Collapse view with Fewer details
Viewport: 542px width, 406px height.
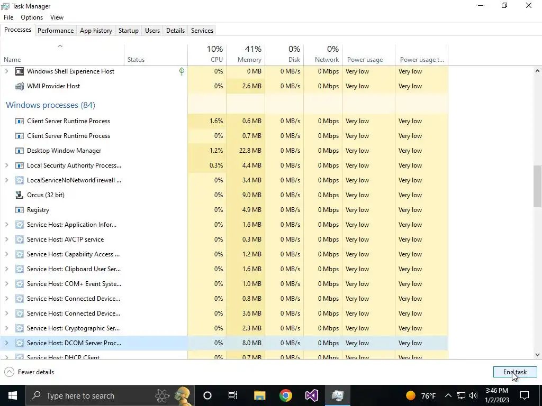(30, 372)
